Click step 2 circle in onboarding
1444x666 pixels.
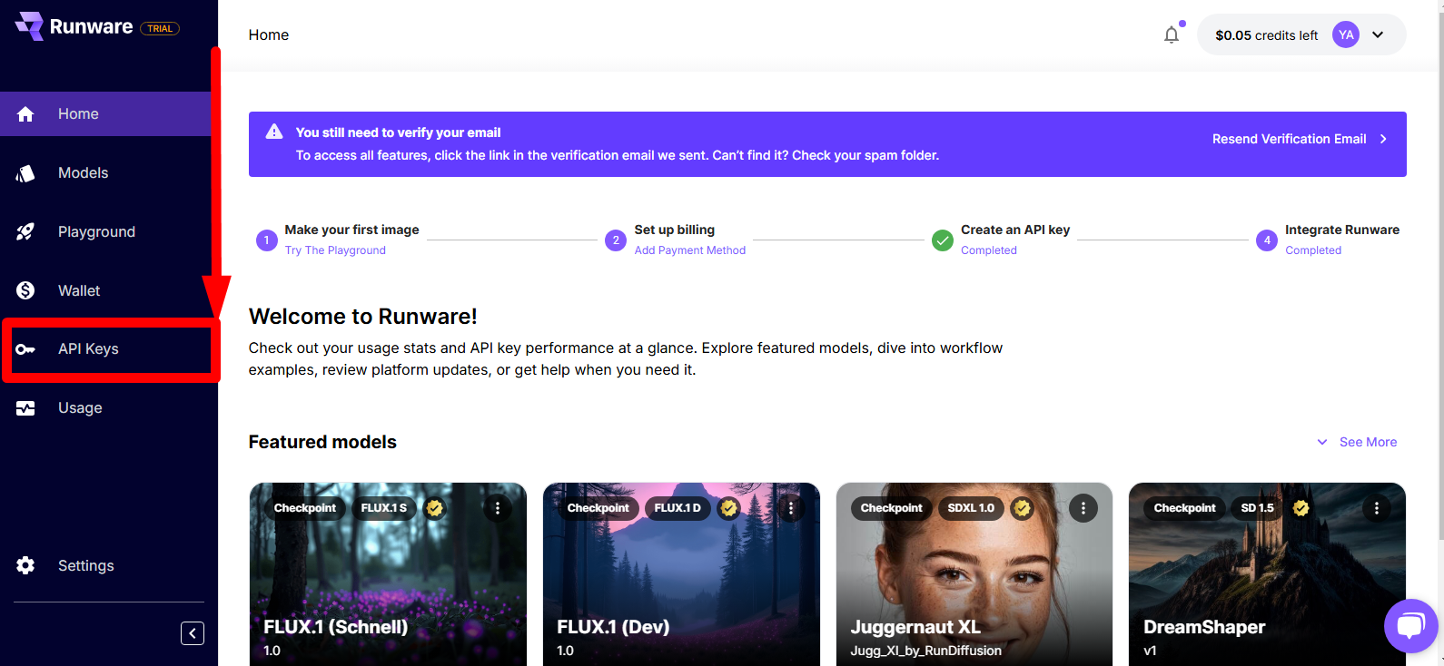tap(616, 240)
